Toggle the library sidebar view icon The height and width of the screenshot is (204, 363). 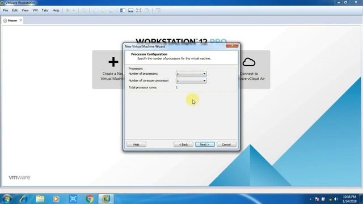click(123, 10)
